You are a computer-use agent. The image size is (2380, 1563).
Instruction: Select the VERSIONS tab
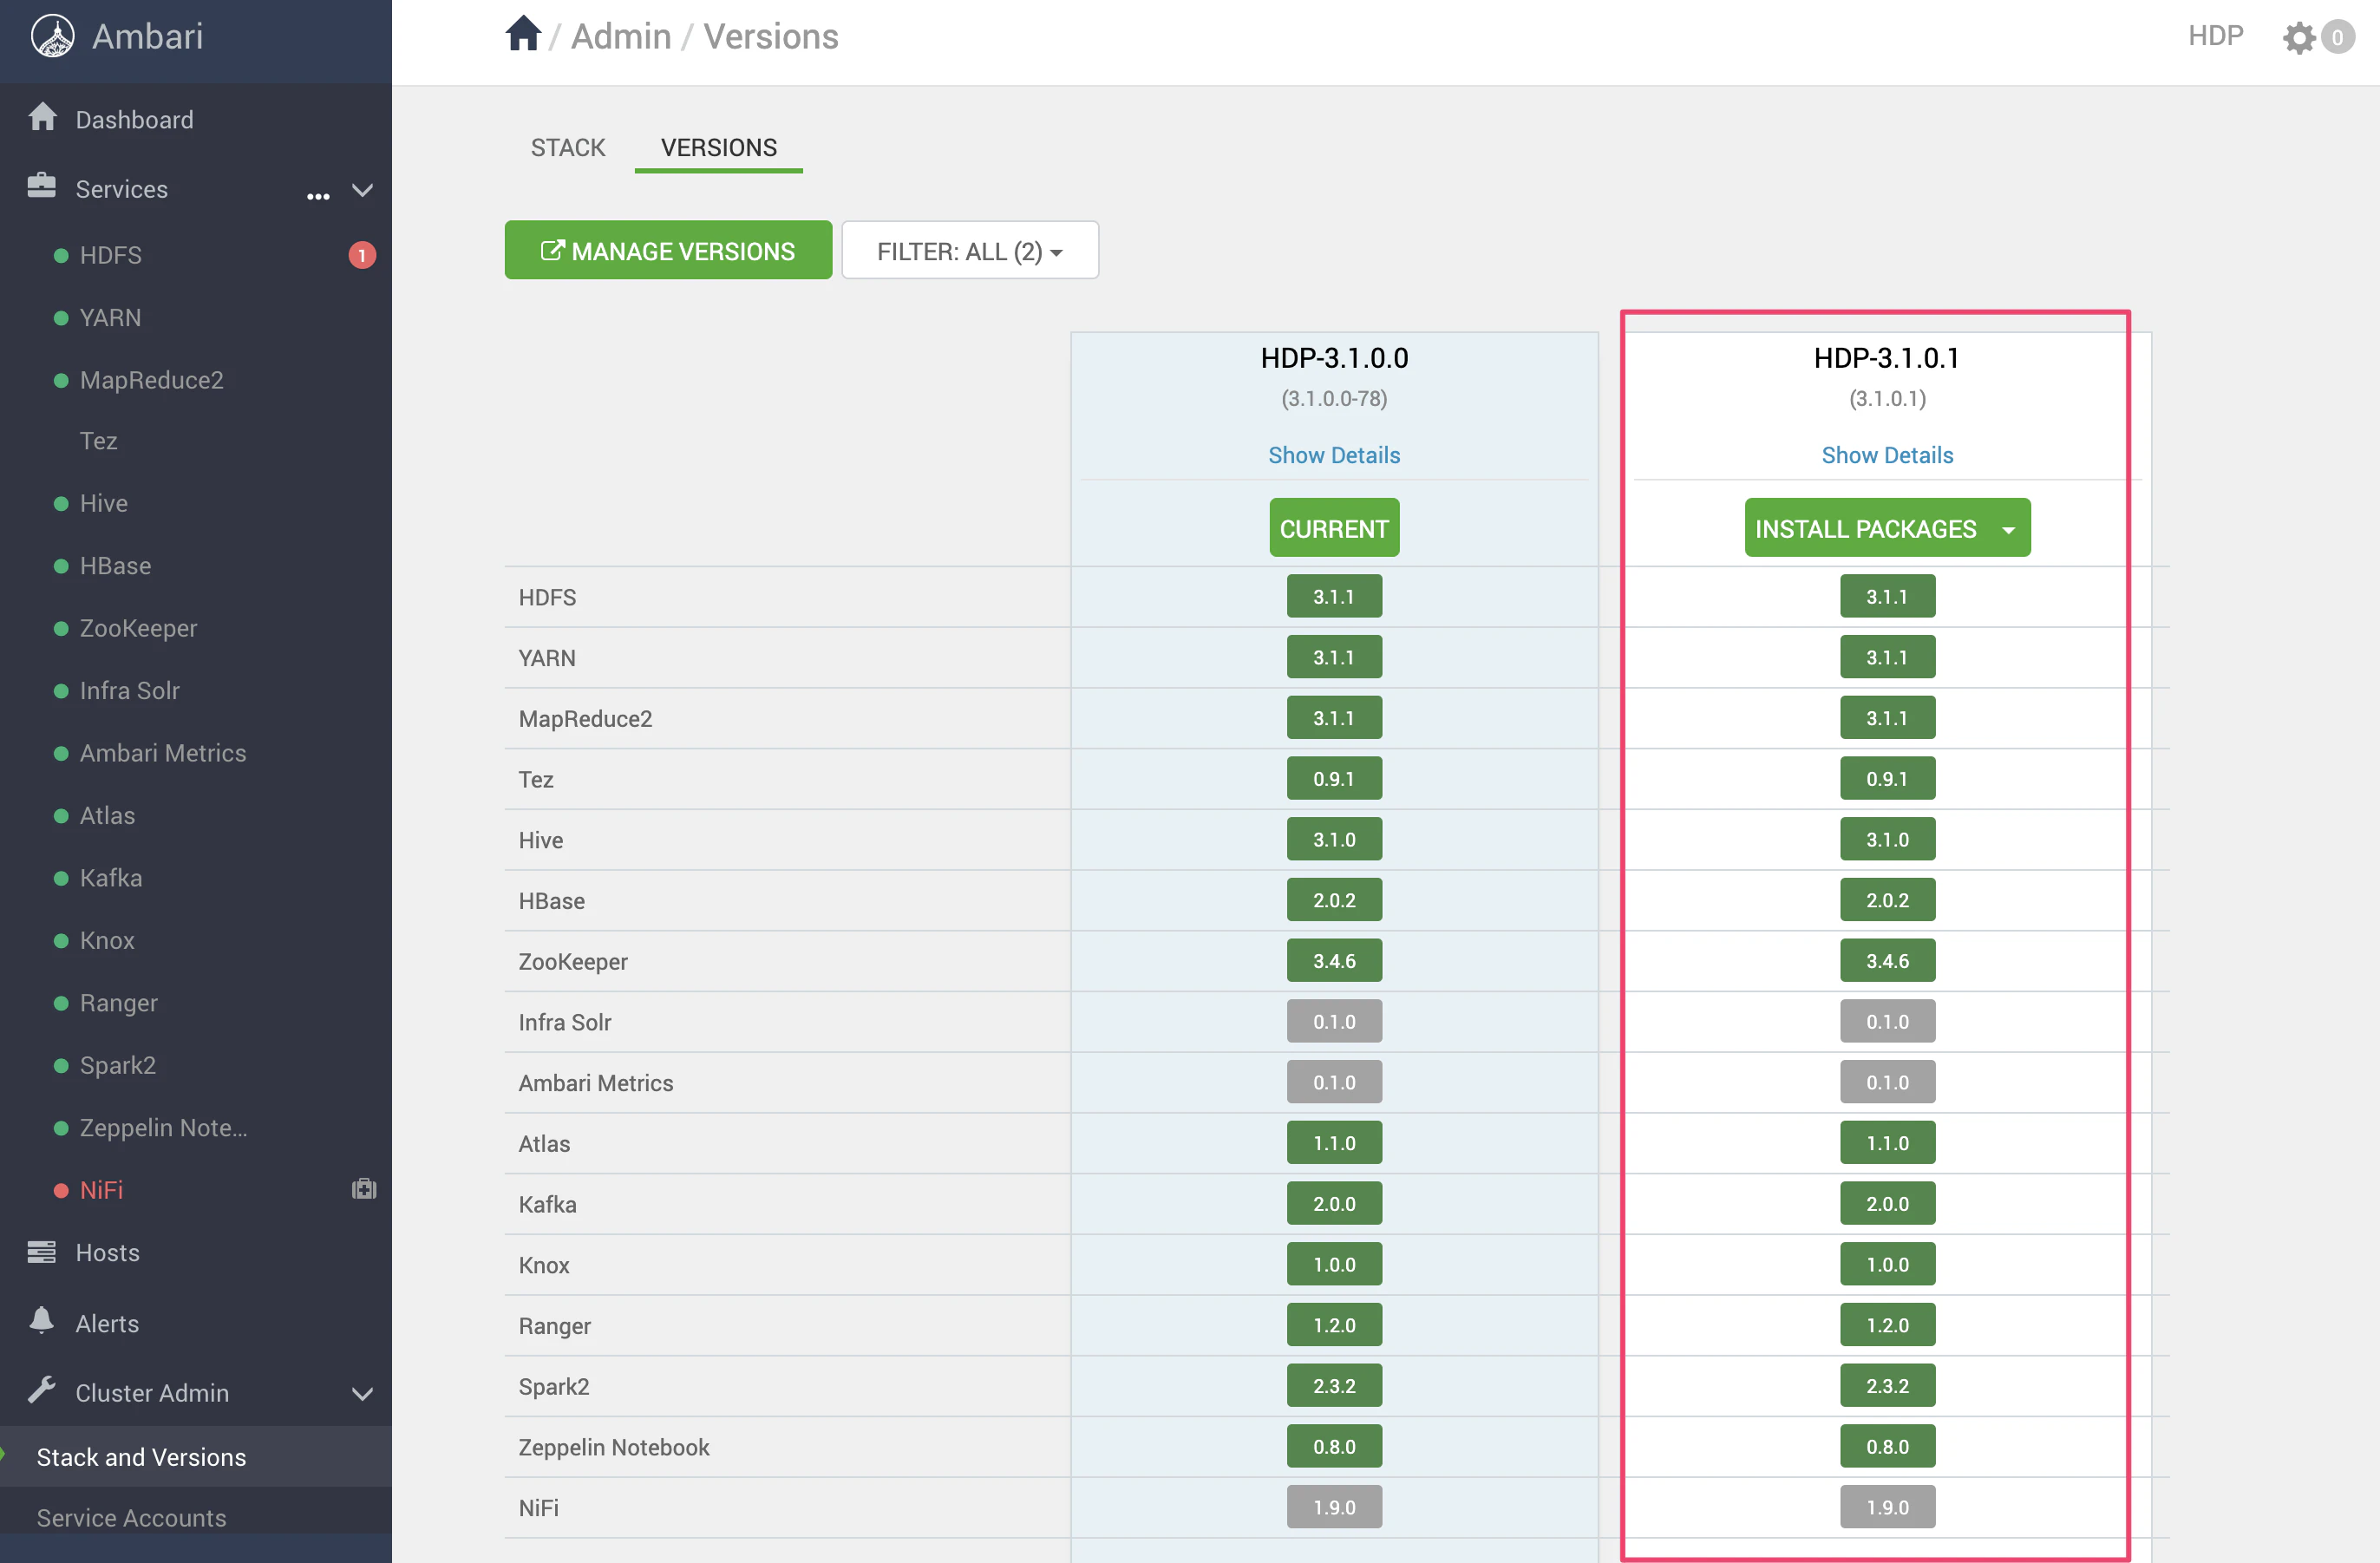coord(718,148)
